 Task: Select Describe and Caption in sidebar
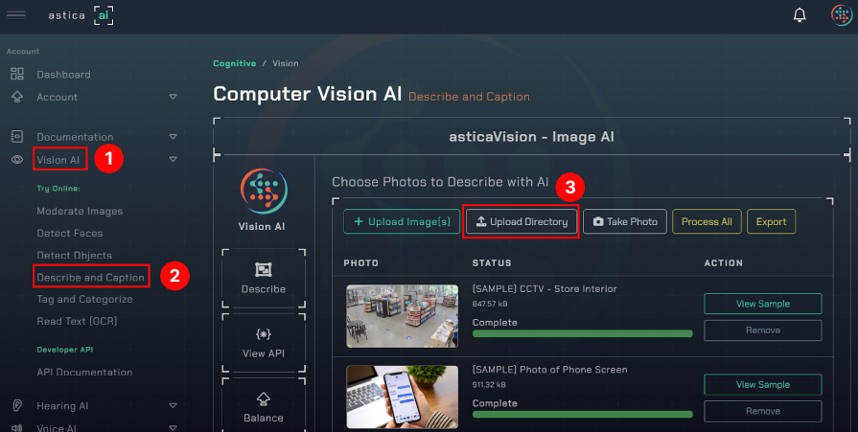(x=90, y=278)
